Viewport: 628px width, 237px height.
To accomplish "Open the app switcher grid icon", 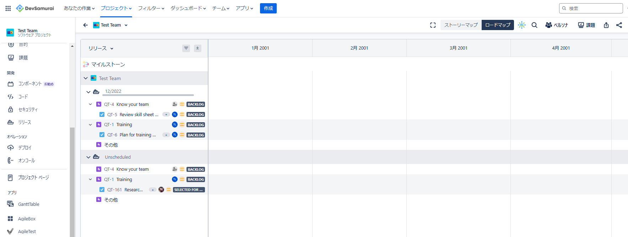I will tap(8, 8).
